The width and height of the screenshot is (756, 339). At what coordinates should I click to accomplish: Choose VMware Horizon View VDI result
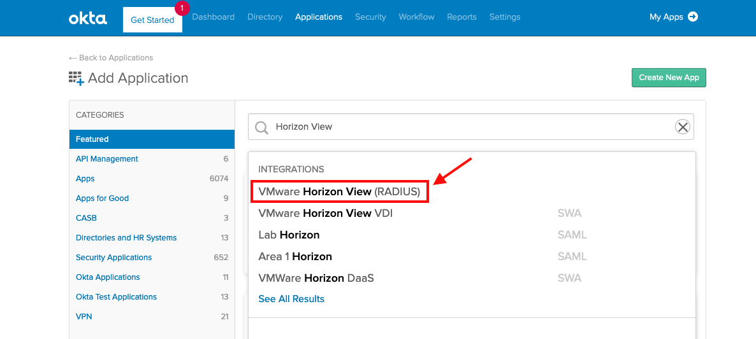pyautogui.click(x=326, y=213)
